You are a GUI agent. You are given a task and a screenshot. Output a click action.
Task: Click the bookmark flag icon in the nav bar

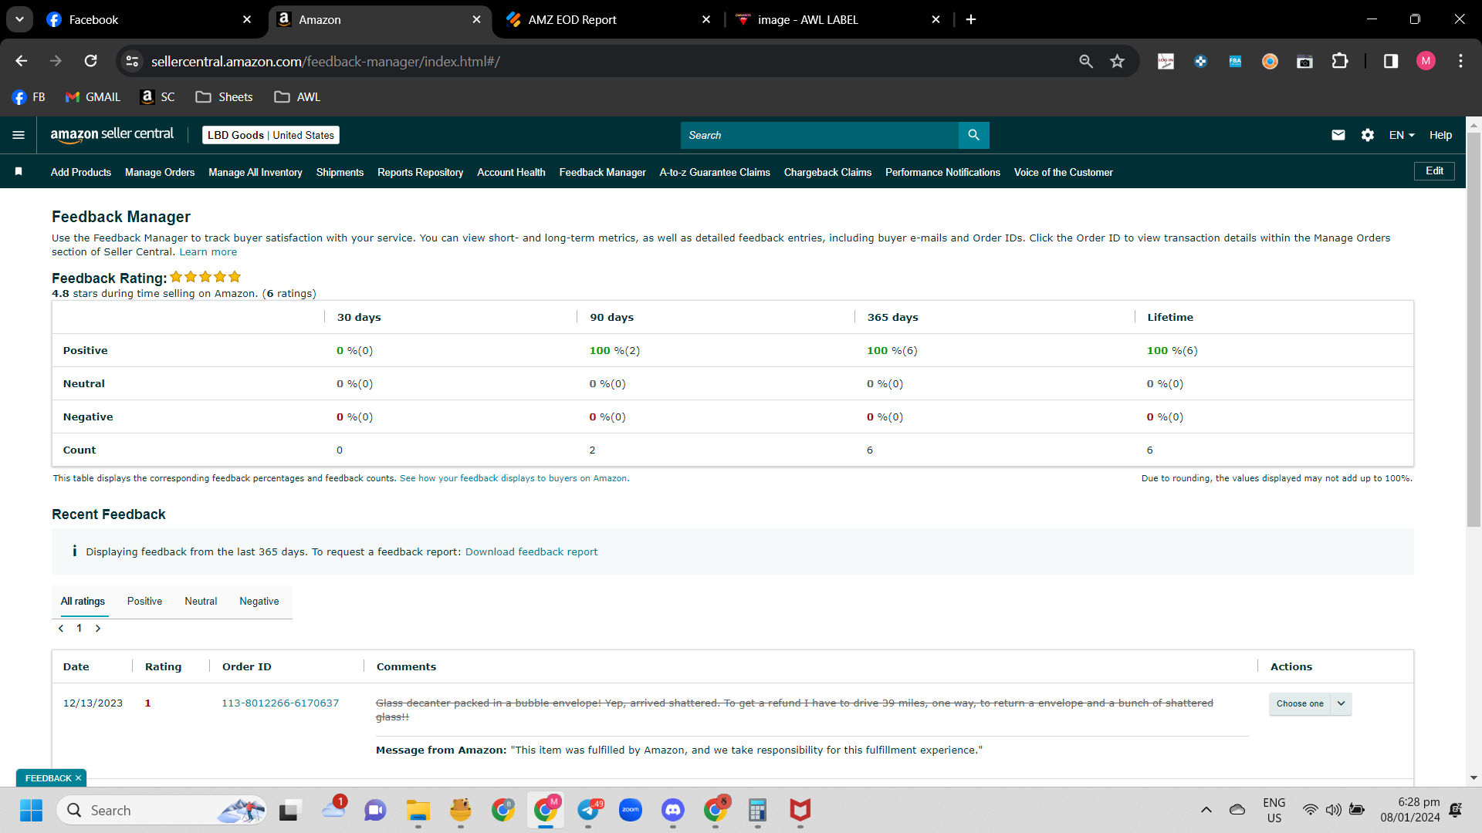(19, 171)
